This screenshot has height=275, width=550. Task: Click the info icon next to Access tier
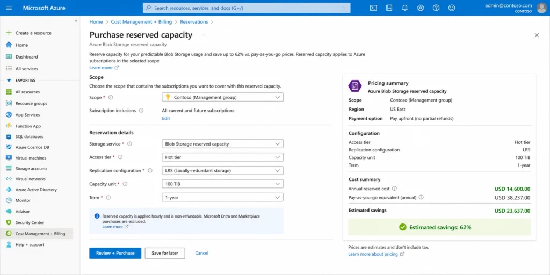point(120,157)
